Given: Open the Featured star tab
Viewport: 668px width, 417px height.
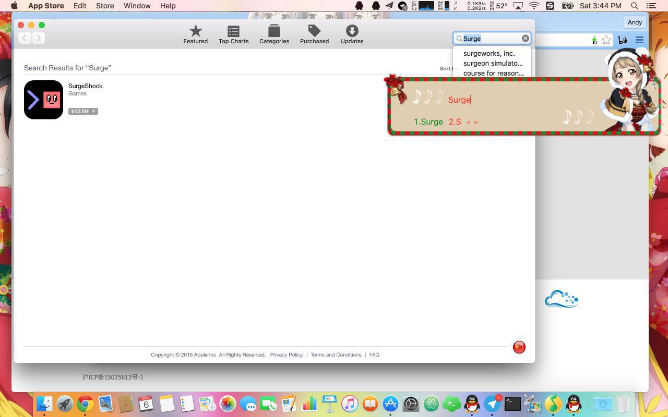Looking at the screenshot, I should point(195,34).
